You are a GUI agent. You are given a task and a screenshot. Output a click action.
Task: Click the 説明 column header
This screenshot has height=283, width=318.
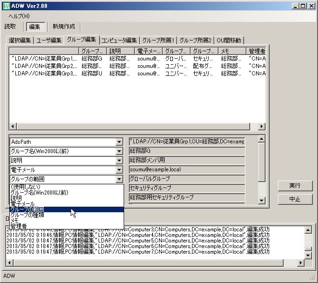click(x=120, y=51)
